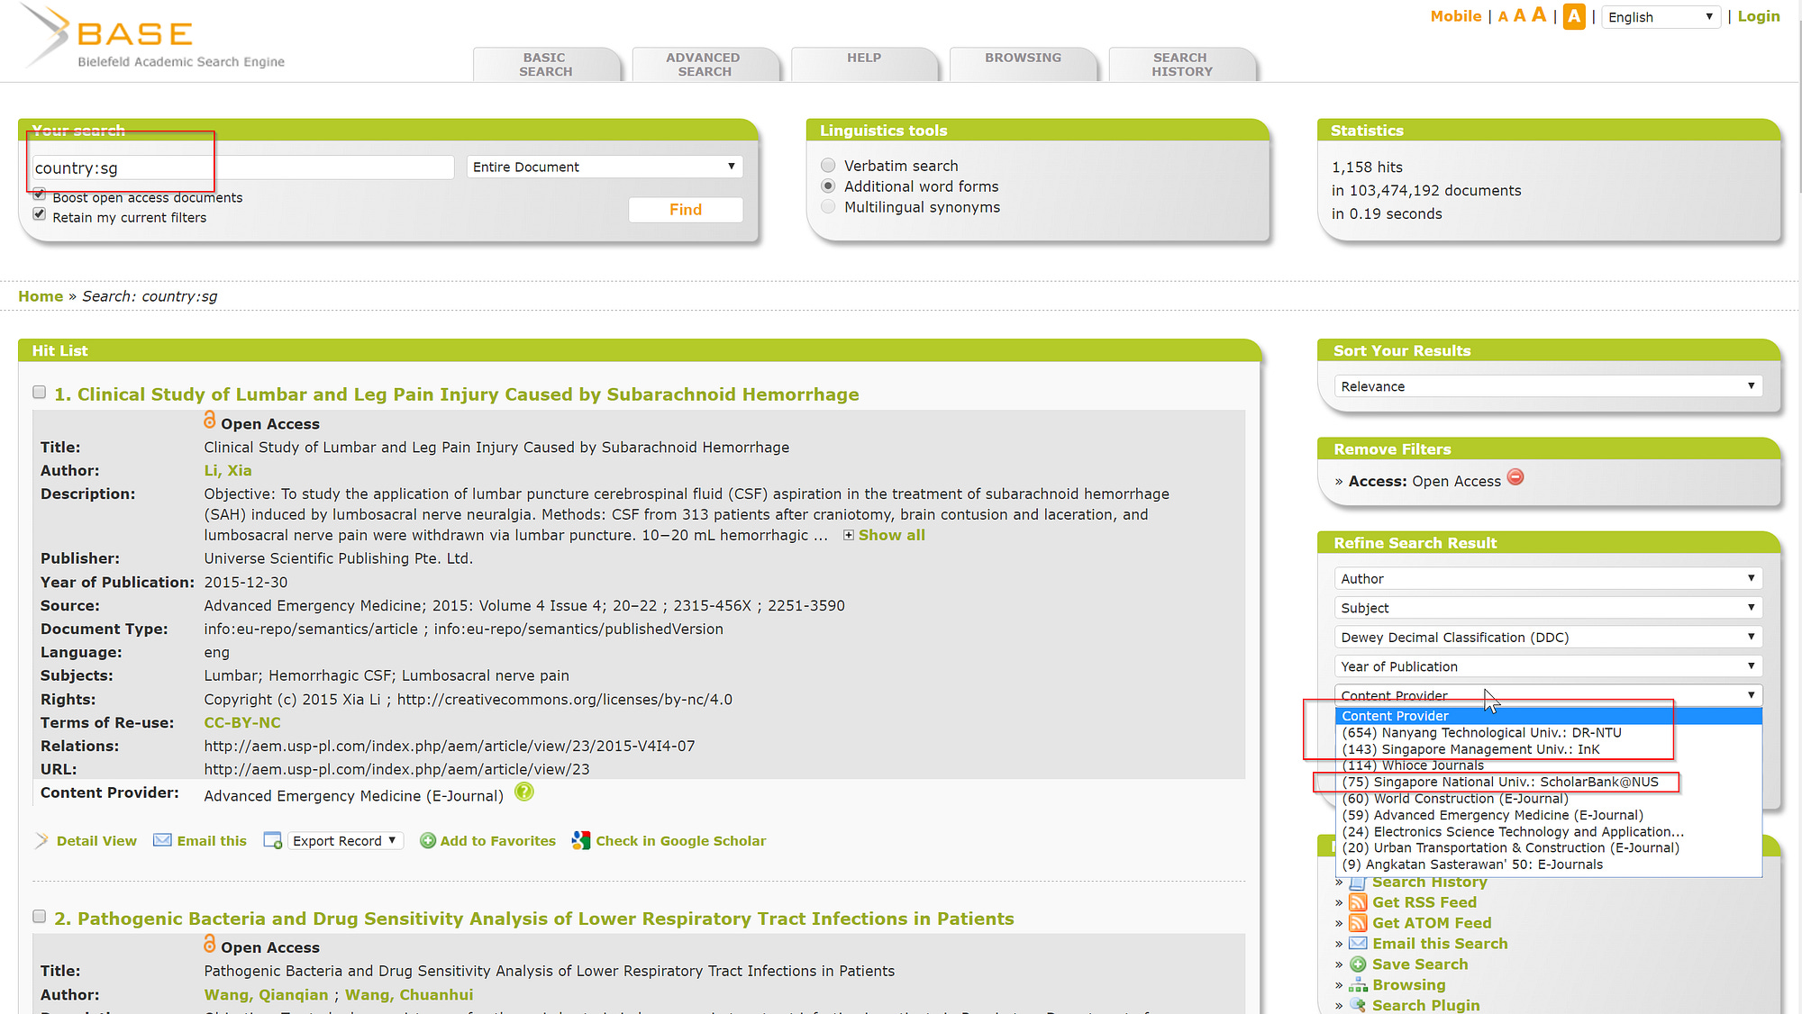Select the Verbatim search radio button
The height and width of the screenshot is (1014, 1802).
828,166
